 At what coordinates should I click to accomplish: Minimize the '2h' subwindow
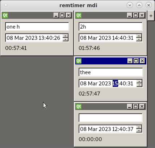(130, 15)
